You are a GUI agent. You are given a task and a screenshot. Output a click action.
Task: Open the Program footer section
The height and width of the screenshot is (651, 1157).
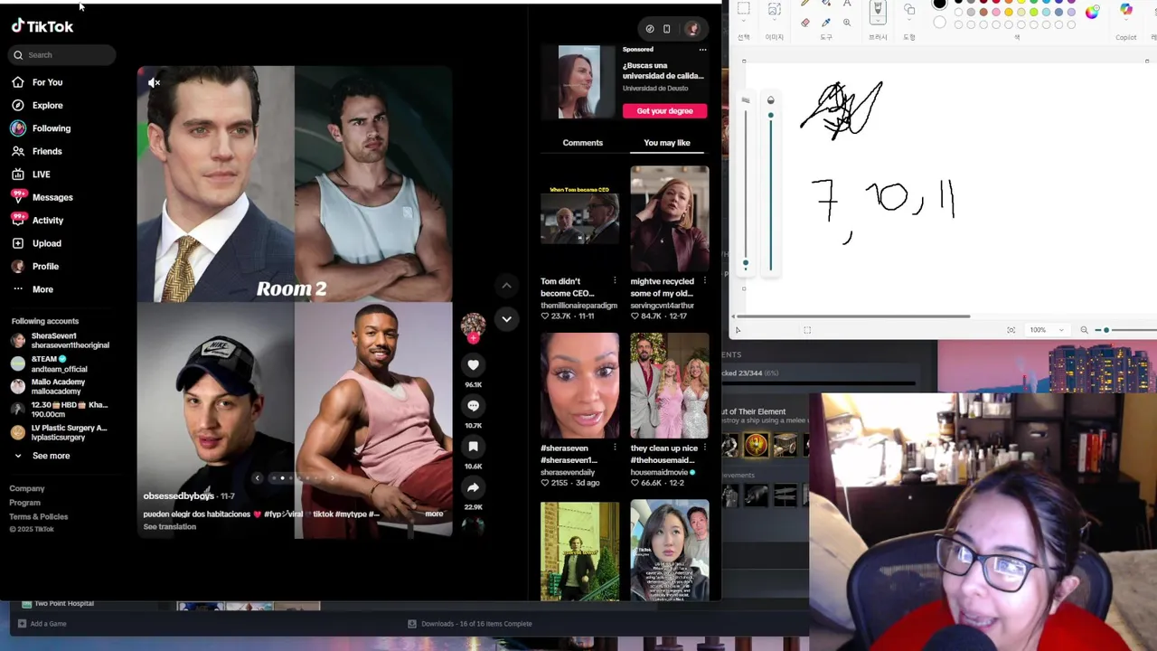click(25, 503)
